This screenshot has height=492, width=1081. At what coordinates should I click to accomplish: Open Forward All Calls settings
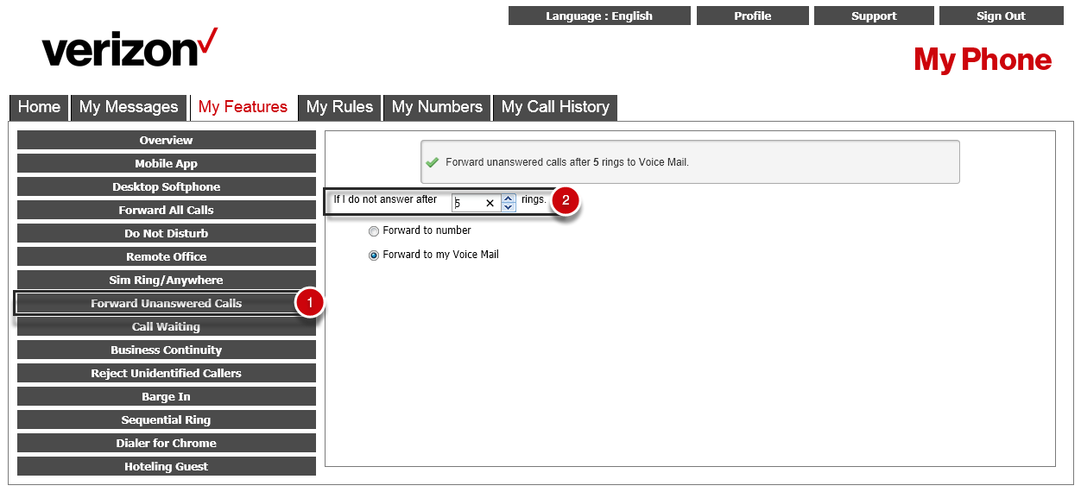click(x=167, y=210)
